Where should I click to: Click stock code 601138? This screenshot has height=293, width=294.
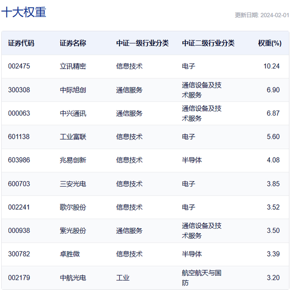coord(19,137)
